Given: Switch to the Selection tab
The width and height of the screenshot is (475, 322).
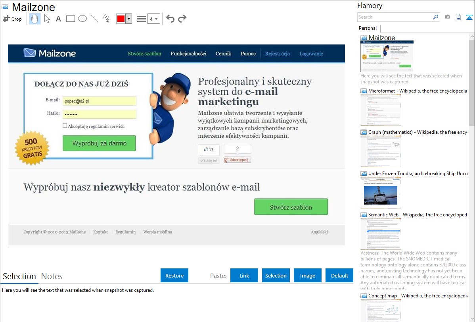Looking at the screenshot, I should point(19,276).
